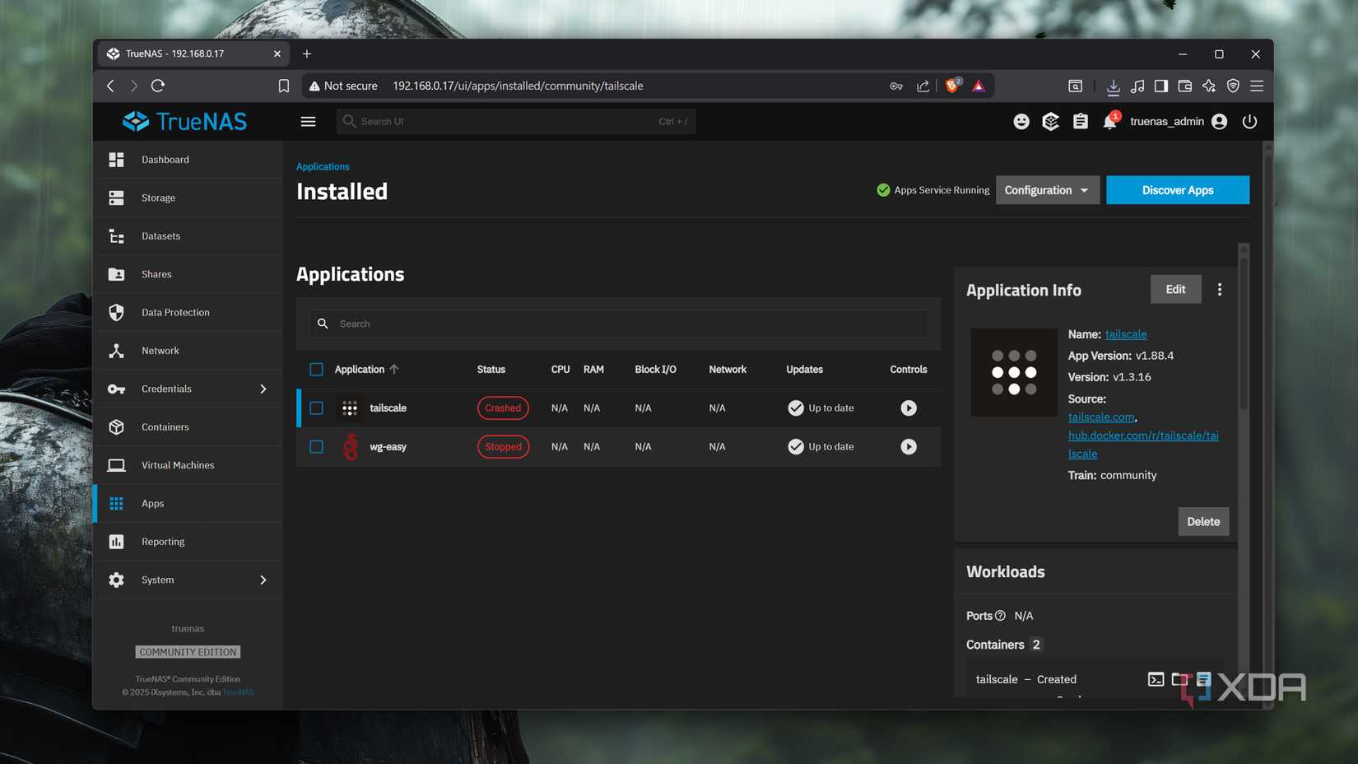1358x764 pixels.
Task: Open the feedback smiley icon
Action: point(1021,122)
